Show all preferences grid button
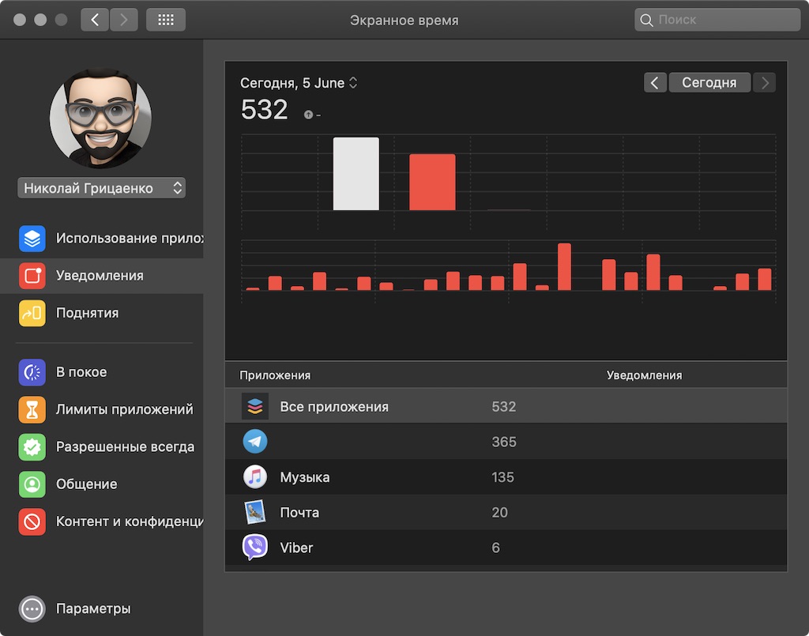Viewport: 809px width, 636px height. [x=166, y=20]
